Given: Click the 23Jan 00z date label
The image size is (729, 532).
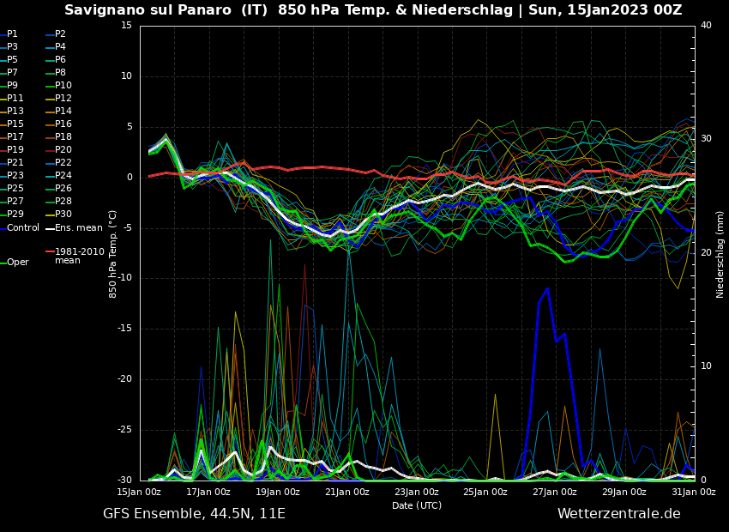Looking at the screenshot, I should (416, 492).
